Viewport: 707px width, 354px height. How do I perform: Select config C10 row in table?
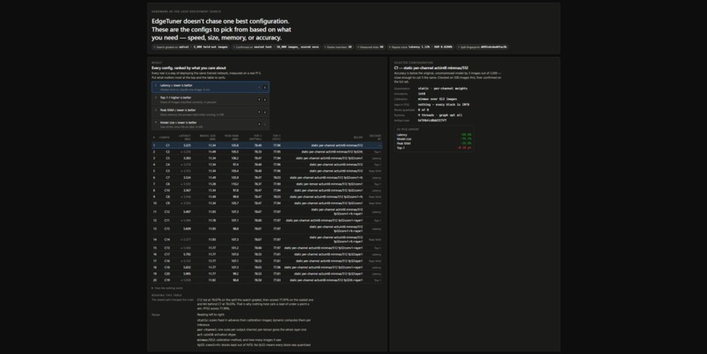click(267, 190)
